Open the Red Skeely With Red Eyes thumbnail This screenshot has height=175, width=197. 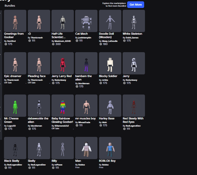click(x=134, y=106)
